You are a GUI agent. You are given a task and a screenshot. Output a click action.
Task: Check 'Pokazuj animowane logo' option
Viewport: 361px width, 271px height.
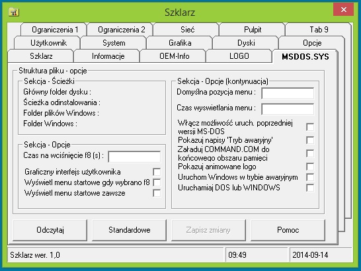pos(310,167)
